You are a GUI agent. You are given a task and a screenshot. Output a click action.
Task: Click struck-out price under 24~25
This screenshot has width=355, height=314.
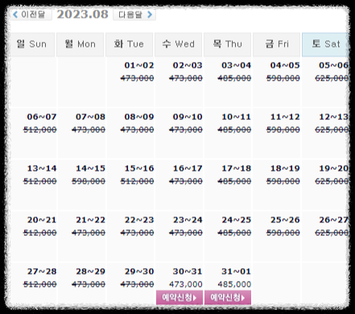pyautogui.click(x=234, y=233)
